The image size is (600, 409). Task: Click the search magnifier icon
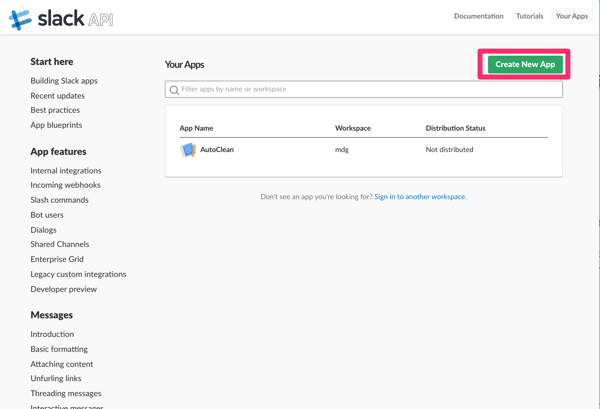tap(174, 90)
